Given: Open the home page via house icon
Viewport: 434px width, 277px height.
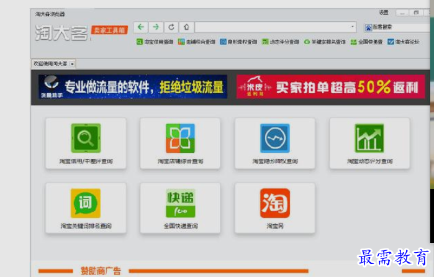Looking at the screenshot, I should (x=186, y=27).
